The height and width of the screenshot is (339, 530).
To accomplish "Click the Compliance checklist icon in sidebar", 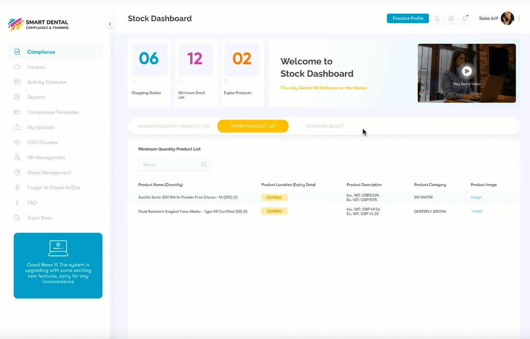I will coord(17,51).
